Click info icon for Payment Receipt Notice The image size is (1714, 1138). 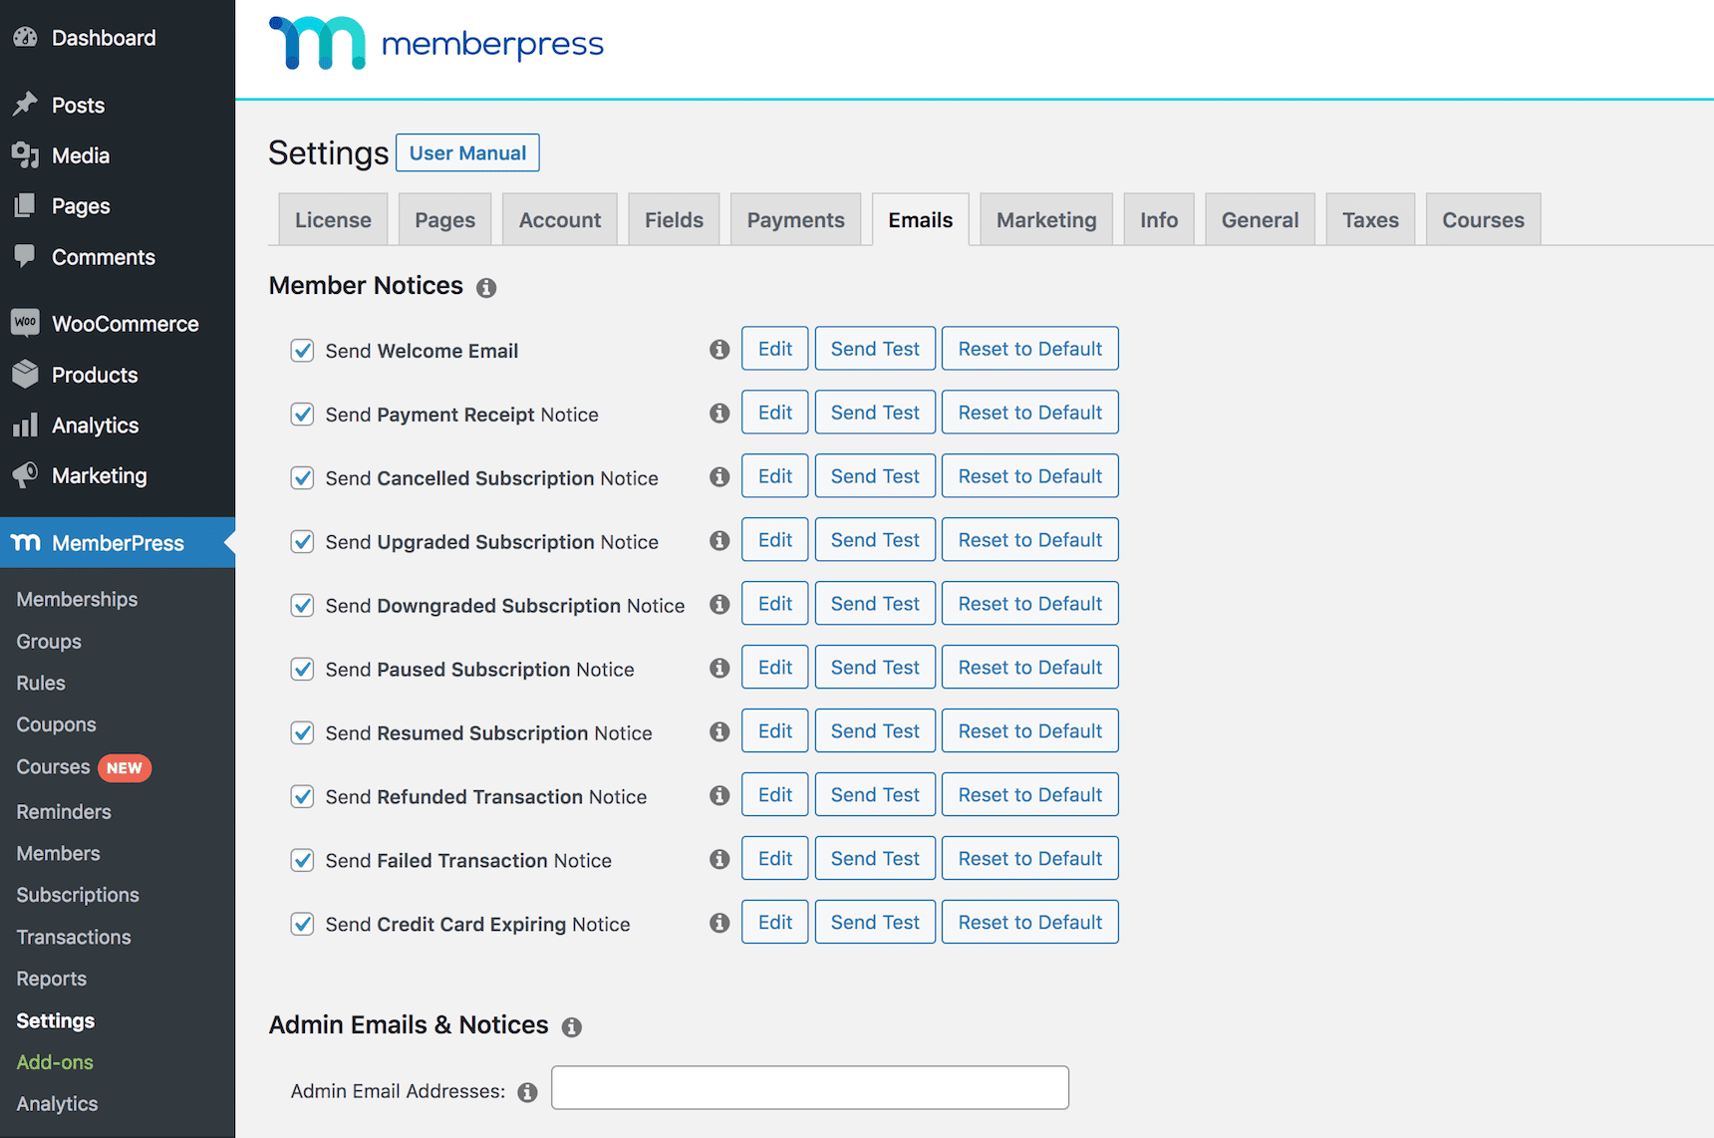pyautogui.click(x=719, y=414)
